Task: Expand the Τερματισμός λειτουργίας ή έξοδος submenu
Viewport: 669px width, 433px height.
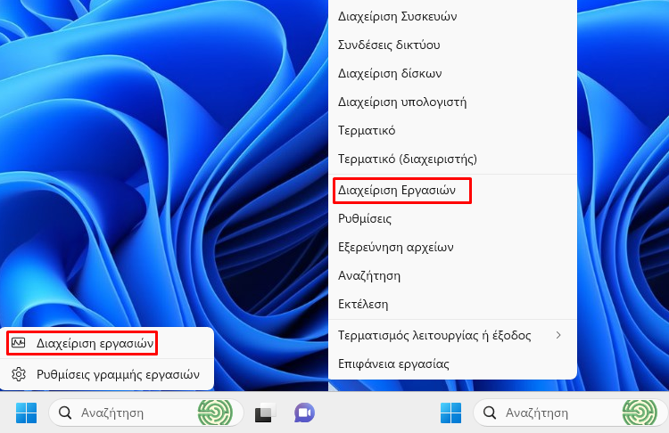Action: (x=452, y=335)
